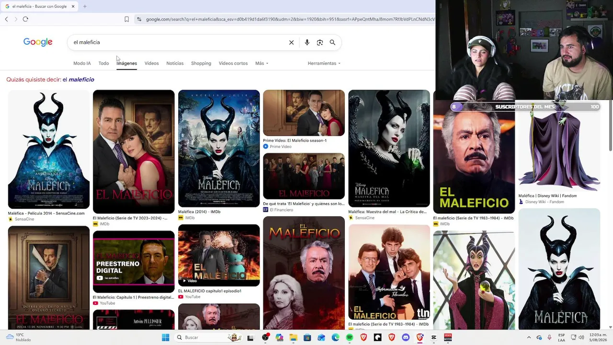The image size is (613, 345).
Task: Open Spotify from the taskbar
Action: 350,337
